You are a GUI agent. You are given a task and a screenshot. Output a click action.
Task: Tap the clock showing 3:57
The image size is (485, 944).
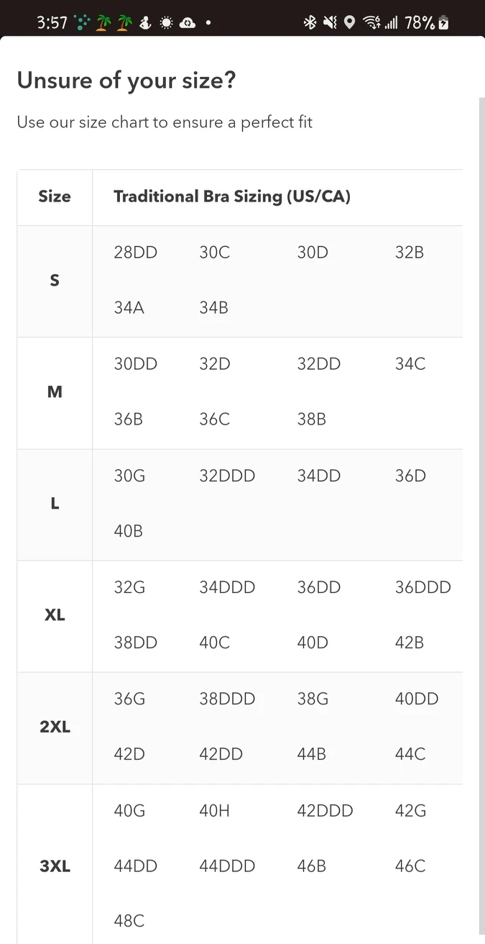tap(52, 22)
